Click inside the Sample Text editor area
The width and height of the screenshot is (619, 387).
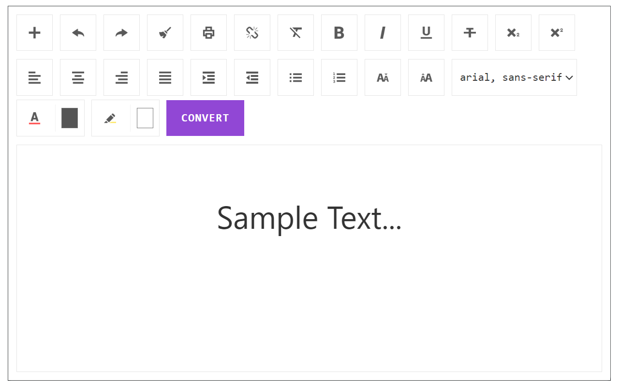(309, 258)
